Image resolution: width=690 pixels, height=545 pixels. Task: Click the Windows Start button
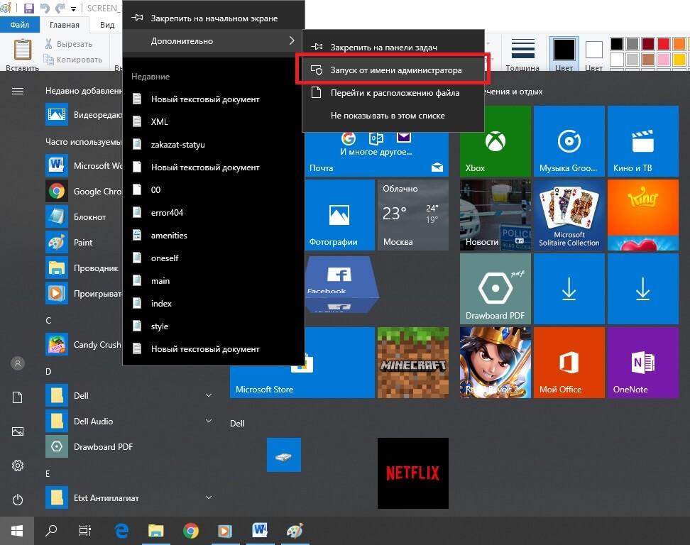(x=17, y=531)
